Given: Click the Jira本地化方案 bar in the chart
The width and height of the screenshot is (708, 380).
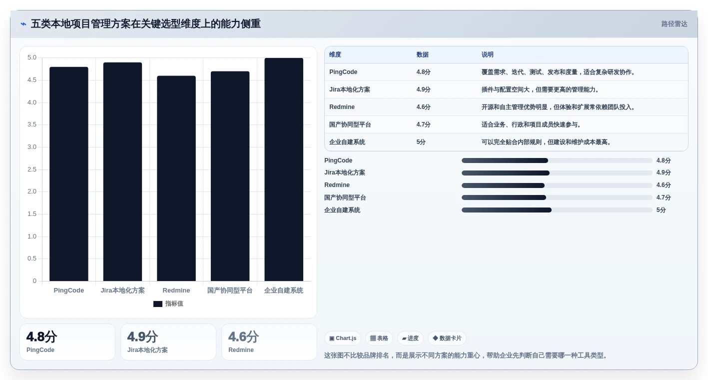Looking at the screenshot, I should coord(122,171).
